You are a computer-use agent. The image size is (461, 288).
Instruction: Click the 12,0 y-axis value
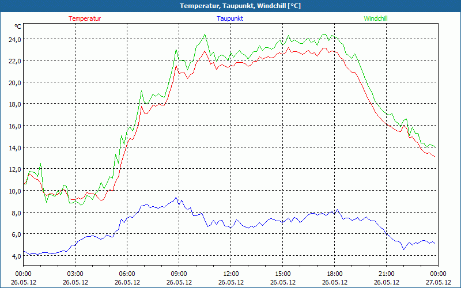tap(15, 169)
